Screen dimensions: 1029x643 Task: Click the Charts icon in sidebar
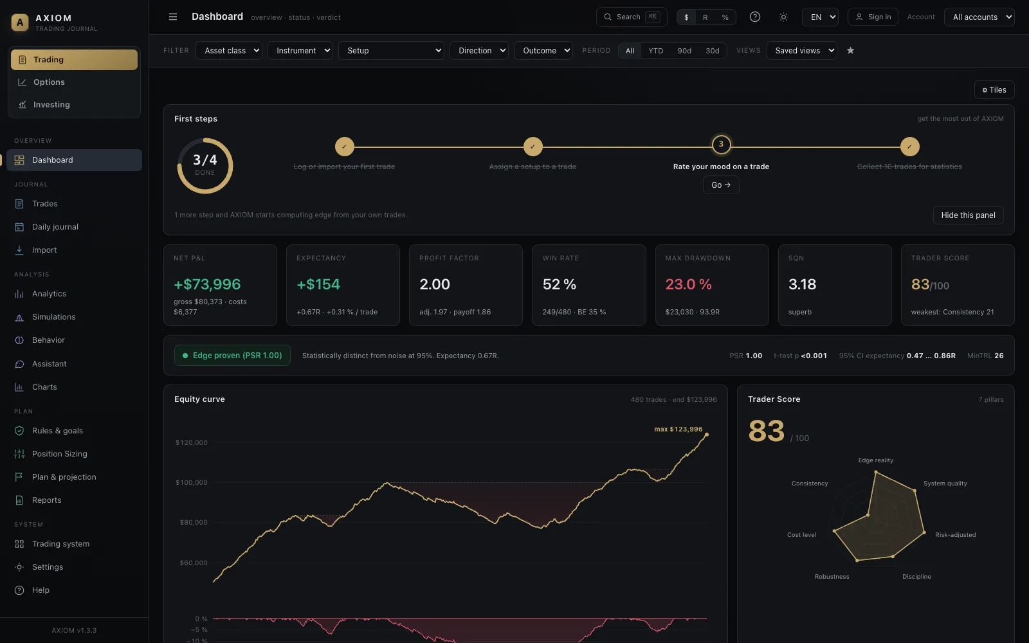coord(19,387)
